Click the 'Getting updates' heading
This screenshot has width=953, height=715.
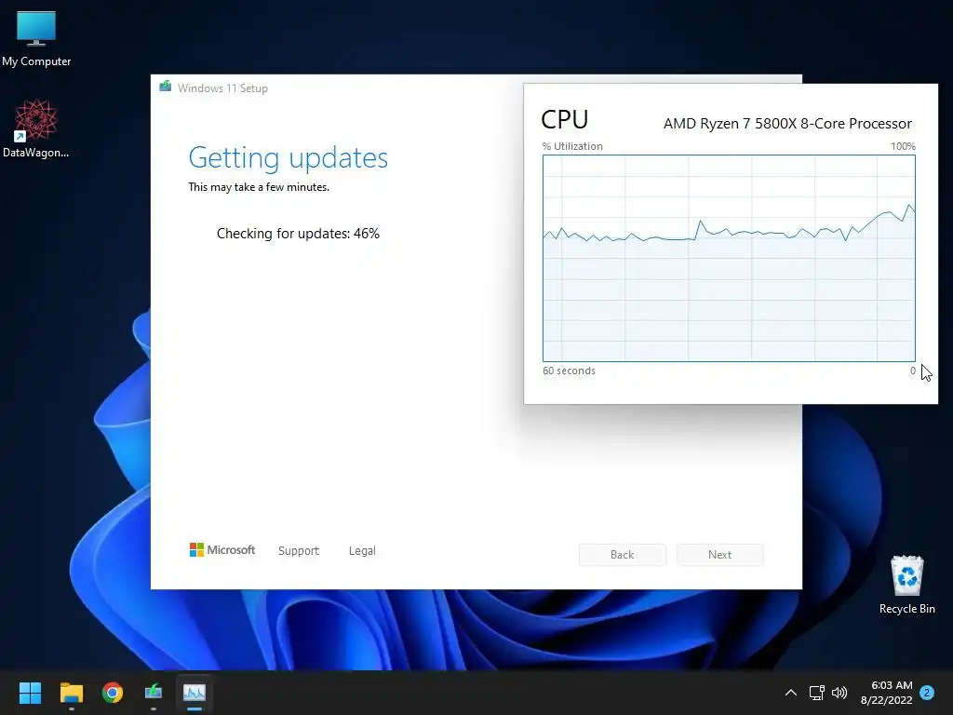pyautogui.click(x=289, y=157)
